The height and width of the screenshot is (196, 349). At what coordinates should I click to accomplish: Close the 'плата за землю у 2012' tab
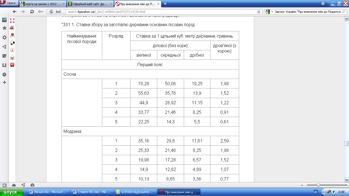pyautogui.click(x=63, y=4)
